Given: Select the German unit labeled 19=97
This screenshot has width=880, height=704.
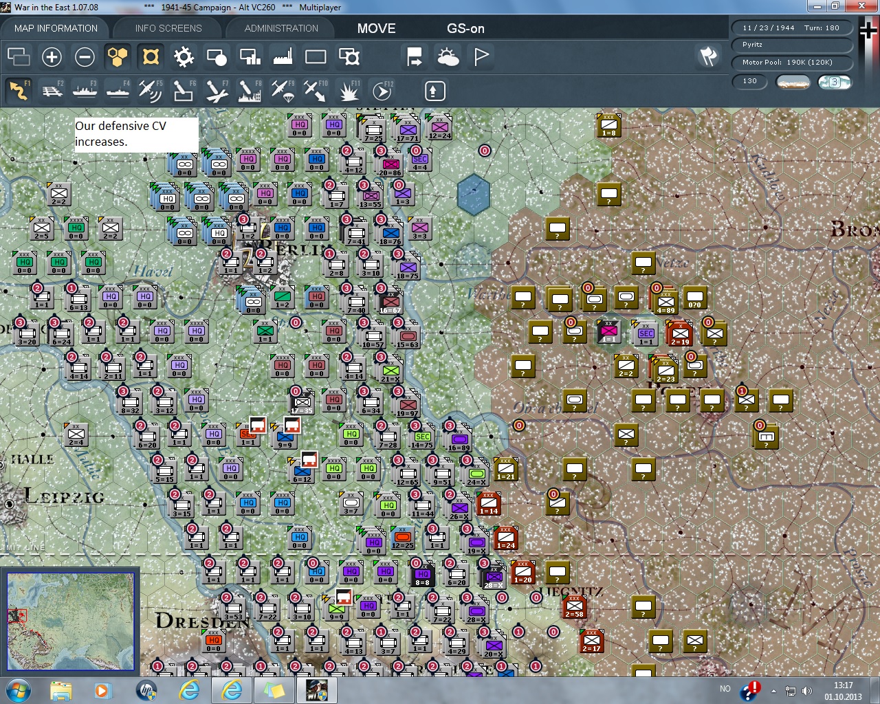Looking at the screenshot, I should point(408,404).
